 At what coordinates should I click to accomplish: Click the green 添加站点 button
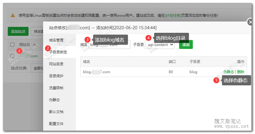click(18, 31)
